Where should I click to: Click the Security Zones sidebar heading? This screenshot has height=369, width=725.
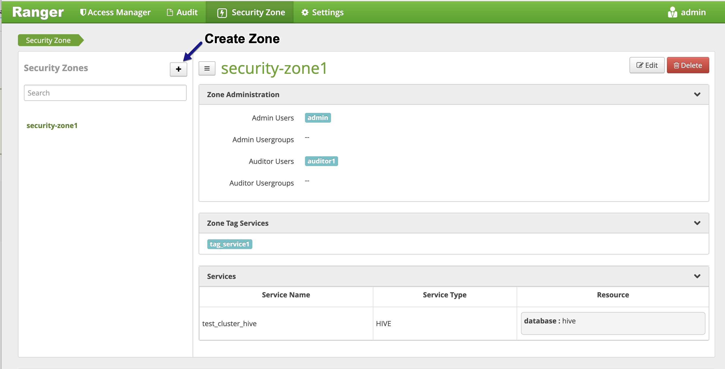(56, 68)
